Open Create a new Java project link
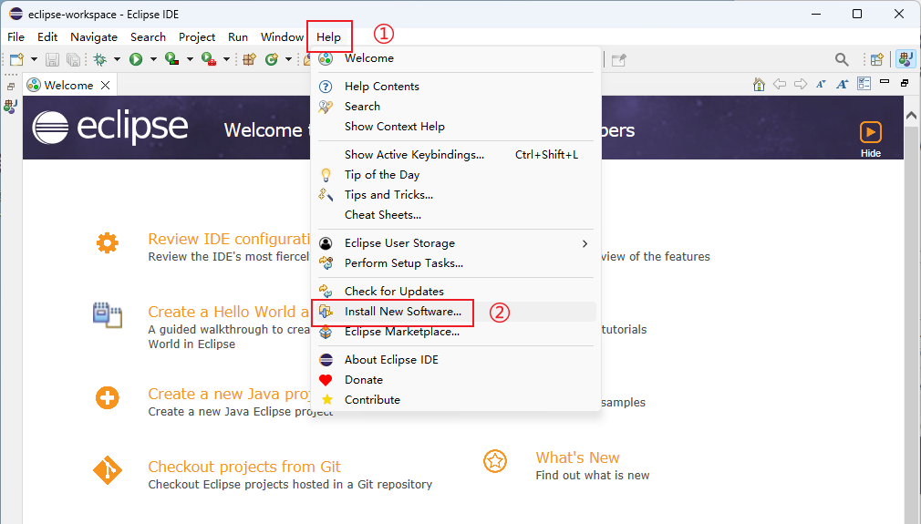The image size is (921, 524). [229, 394]
